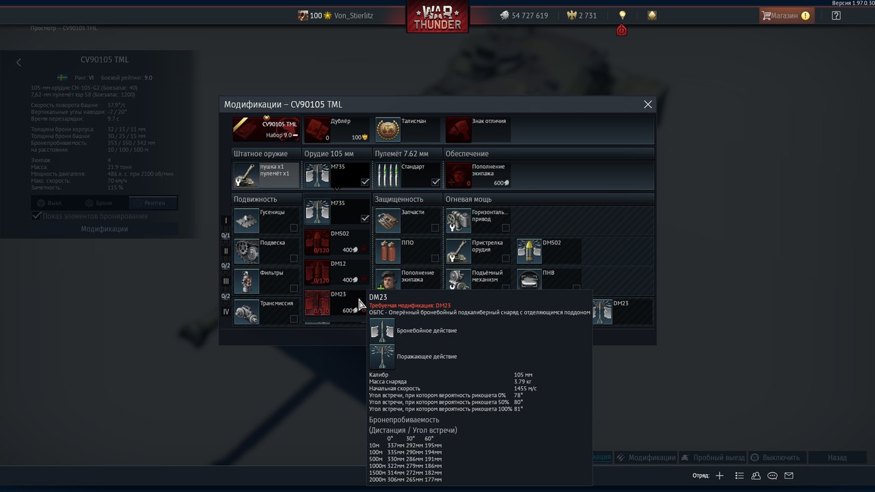Image resolution: width=875 pixels, height=492 pixels.
Task: Select the Знак отличия hammer icon
Action: tap(458, 130)
